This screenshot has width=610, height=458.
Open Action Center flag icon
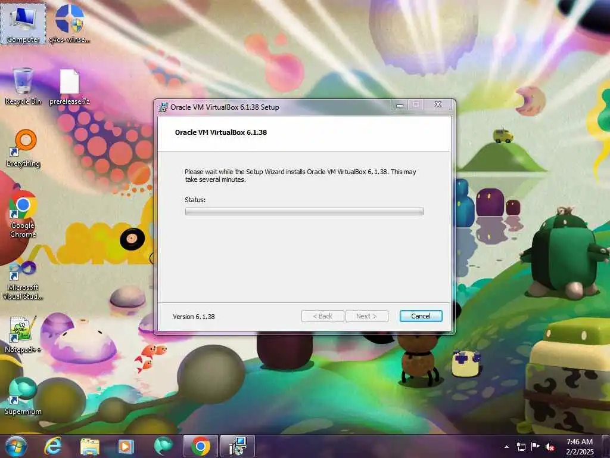click(536, 447)
